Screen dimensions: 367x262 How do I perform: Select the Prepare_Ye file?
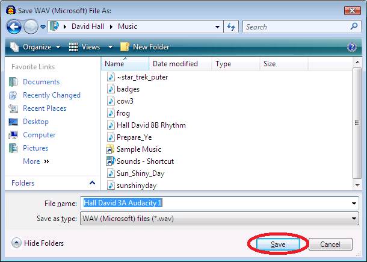(129, 137)
